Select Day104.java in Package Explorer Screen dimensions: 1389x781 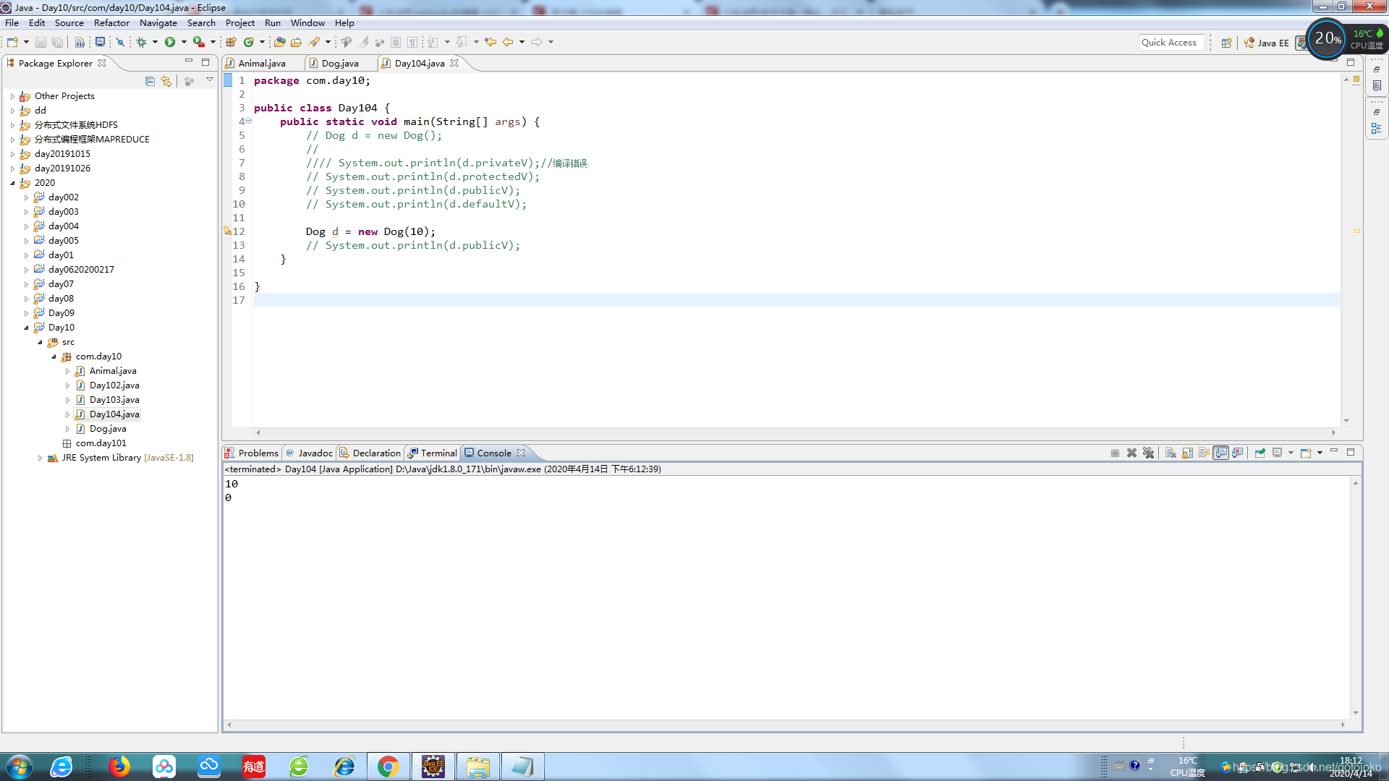[114, 414]
